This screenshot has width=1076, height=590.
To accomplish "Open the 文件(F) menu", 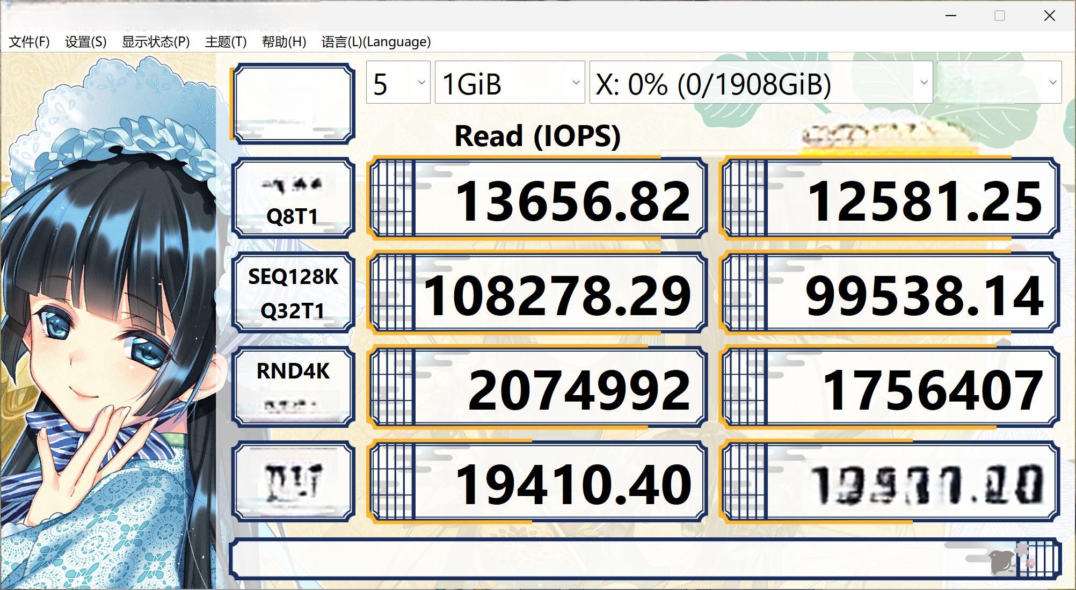I will coord(30,42).
